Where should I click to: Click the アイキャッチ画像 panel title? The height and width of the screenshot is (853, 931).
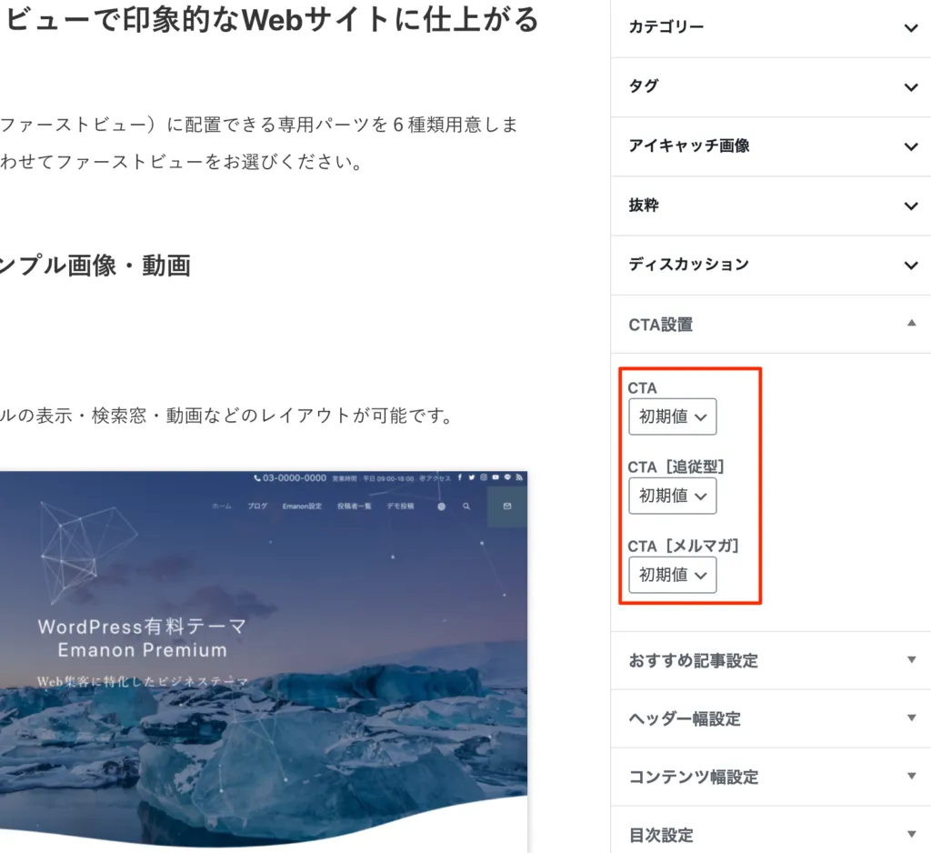689,146
